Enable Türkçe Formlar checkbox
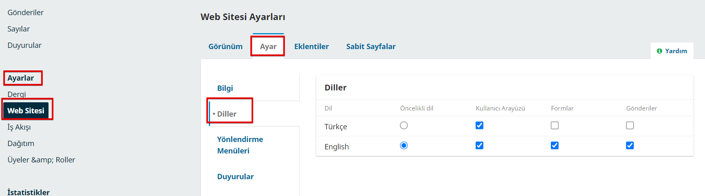 [x=555, y=126]
